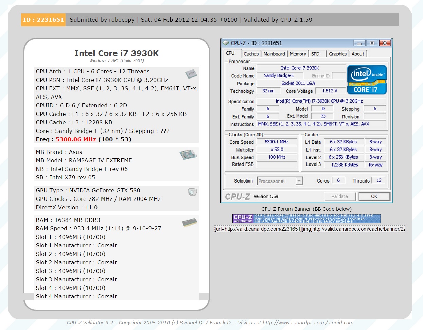Click the Core Speed value '5300.1 MHz'

pyautogui.click(x=276, y=142)
